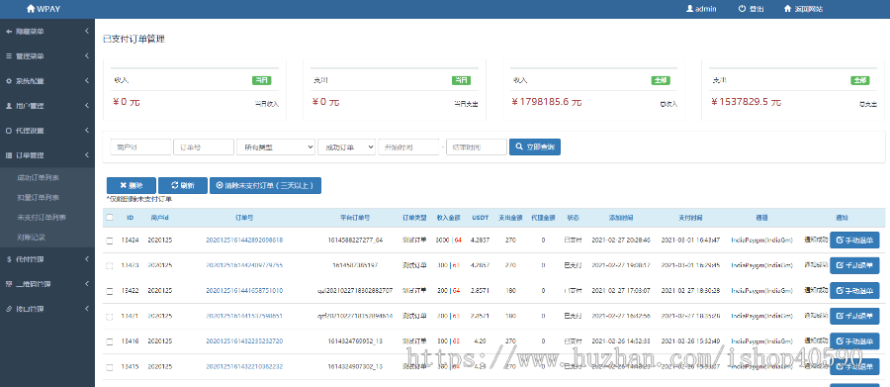Screen dimensions: 890x387
Task: Check the box for order ID 13424
Action: (x=110, y=241)
